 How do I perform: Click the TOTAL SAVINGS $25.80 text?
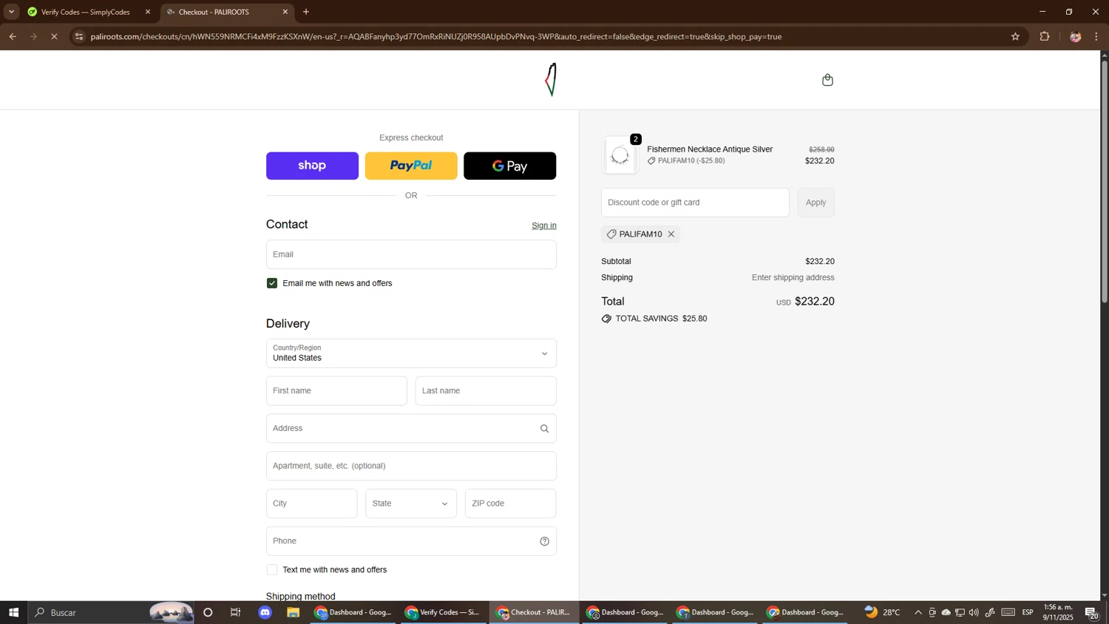coord(661,319)
